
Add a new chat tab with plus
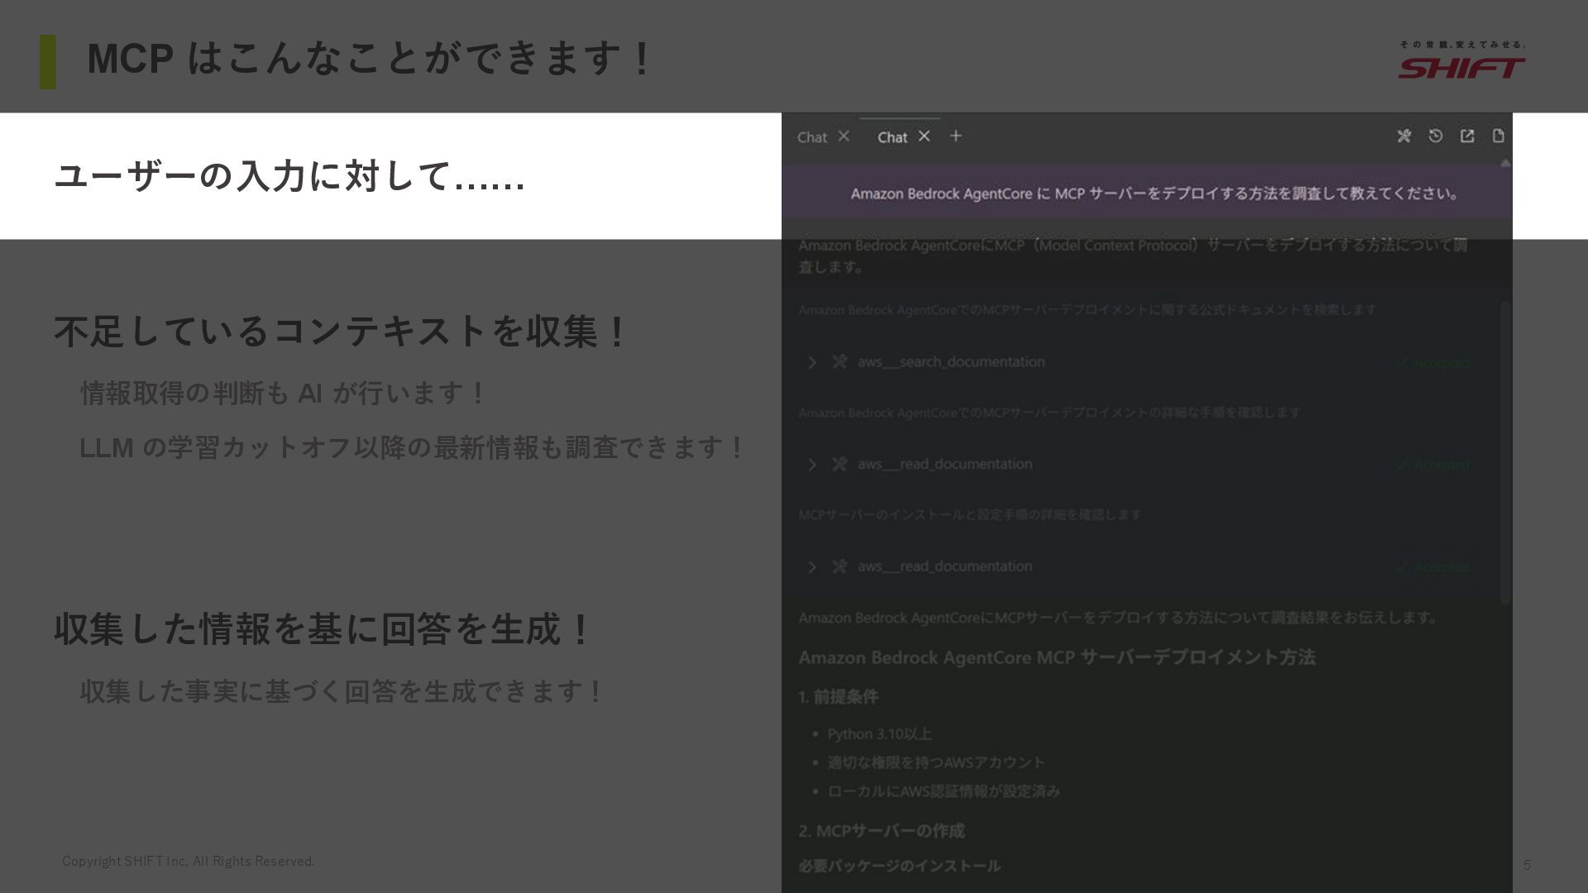point(955,136)
